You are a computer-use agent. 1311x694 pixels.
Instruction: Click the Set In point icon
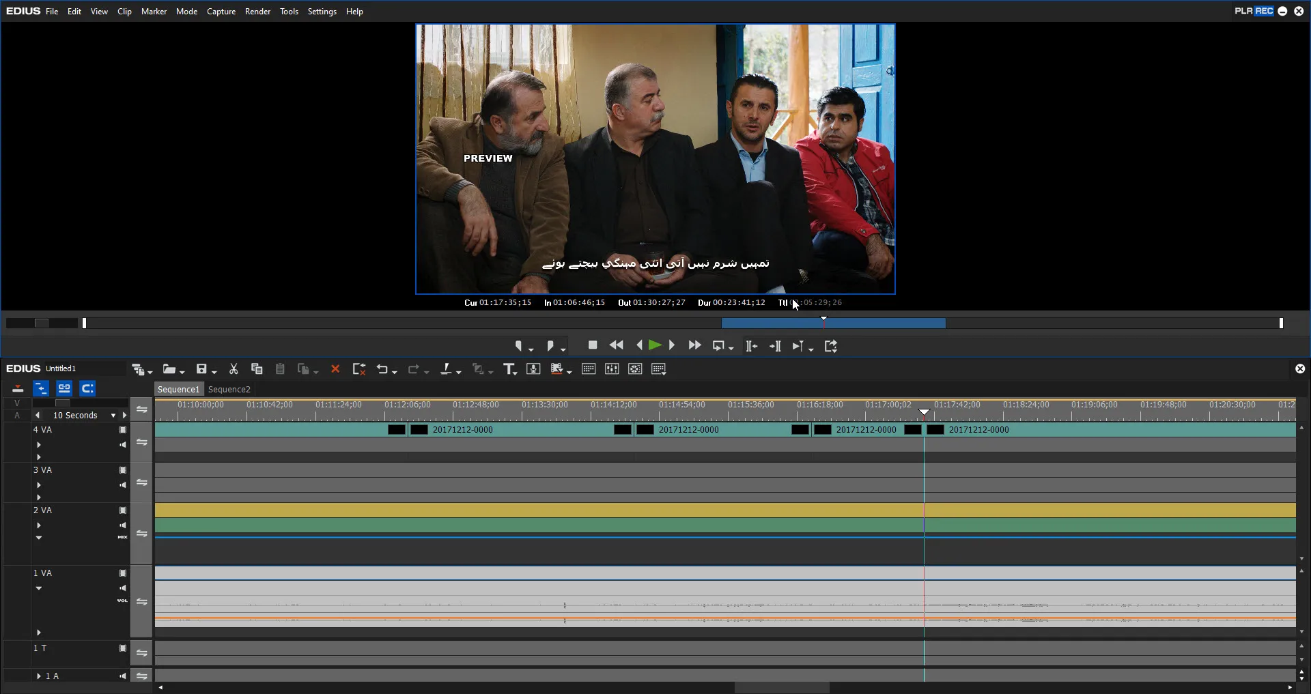(x=519, y=346)
